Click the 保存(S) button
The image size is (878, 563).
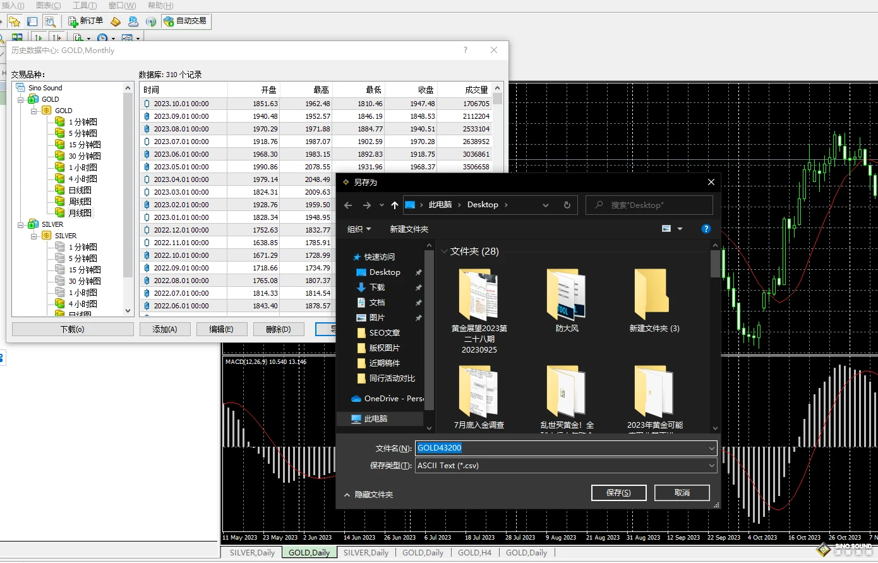coord(618,493)
